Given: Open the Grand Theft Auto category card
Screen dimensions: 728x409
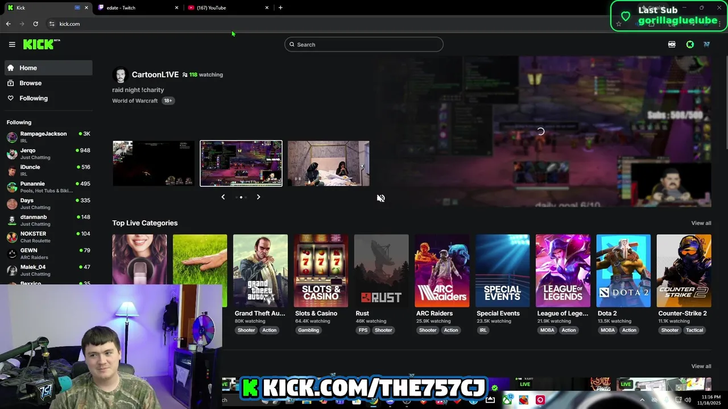Looking at the screenshot, I should click(260, 271).
